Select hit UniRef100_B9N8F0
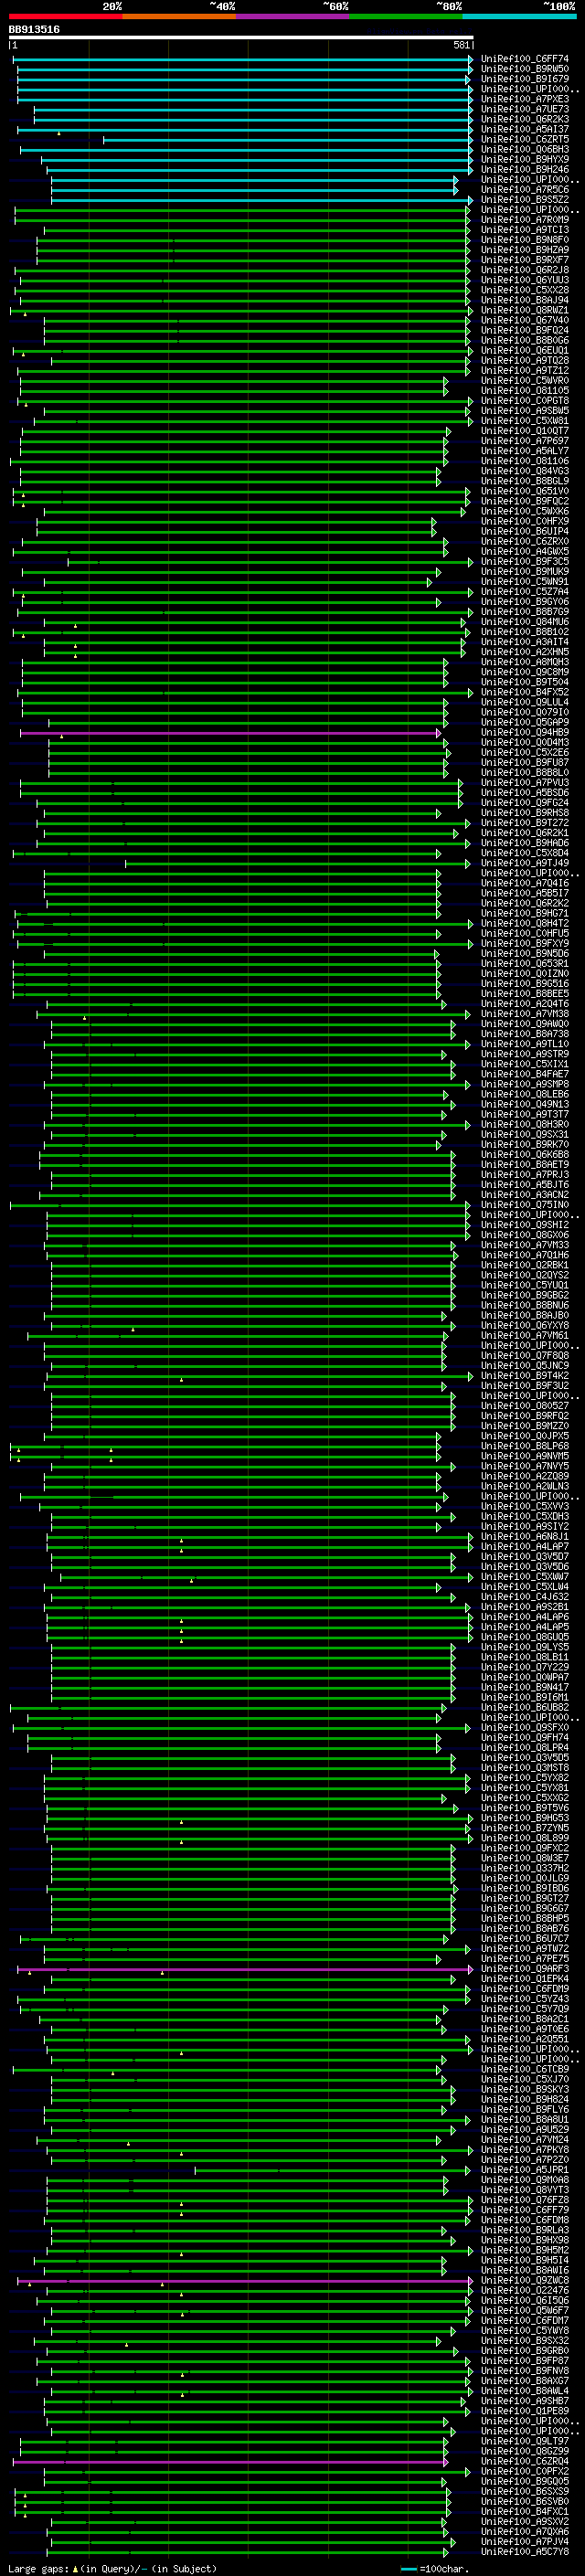This screenshot has height=2576, width=585. pos(525,240)
